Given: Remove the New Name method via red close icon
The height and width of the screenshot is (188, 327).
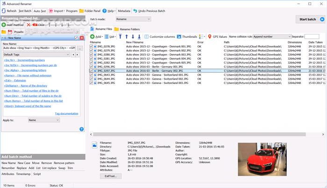Looking at the screenshot, I should pos(82,38).
